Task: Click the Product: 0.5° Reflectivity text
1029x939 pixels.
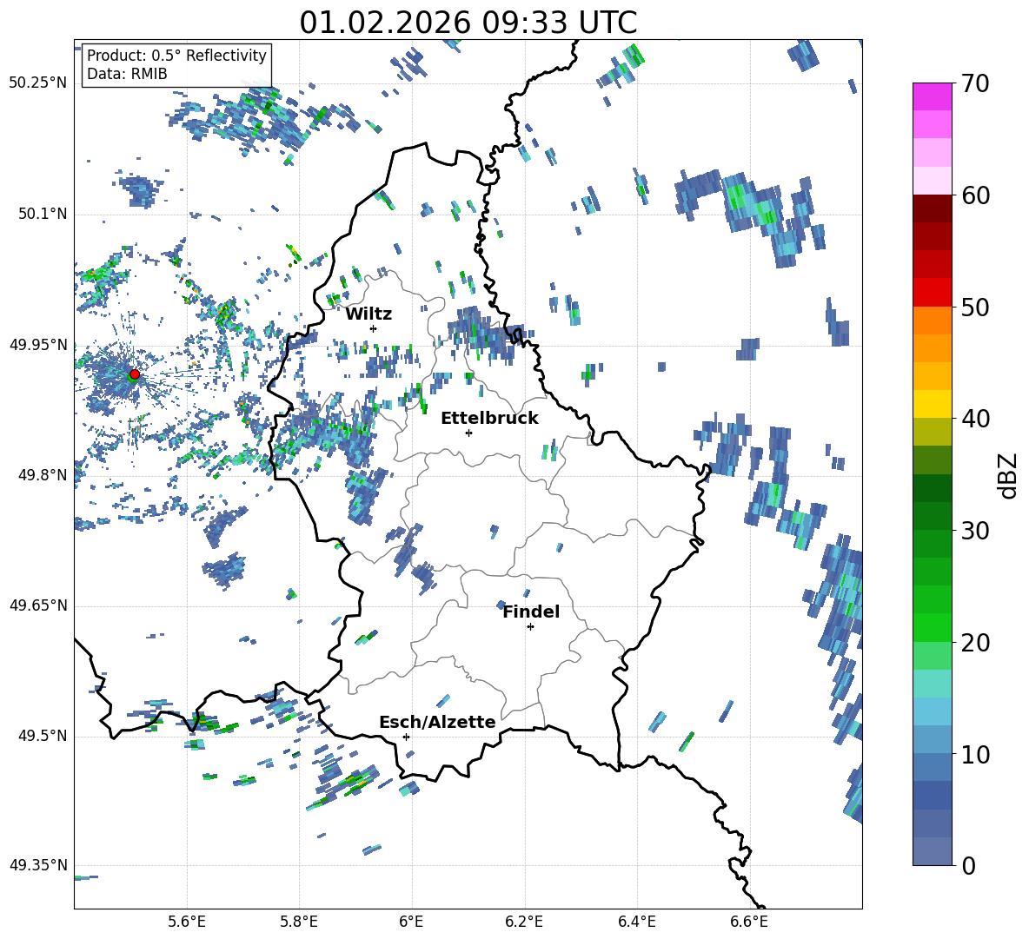Action: tap(176, 55)
